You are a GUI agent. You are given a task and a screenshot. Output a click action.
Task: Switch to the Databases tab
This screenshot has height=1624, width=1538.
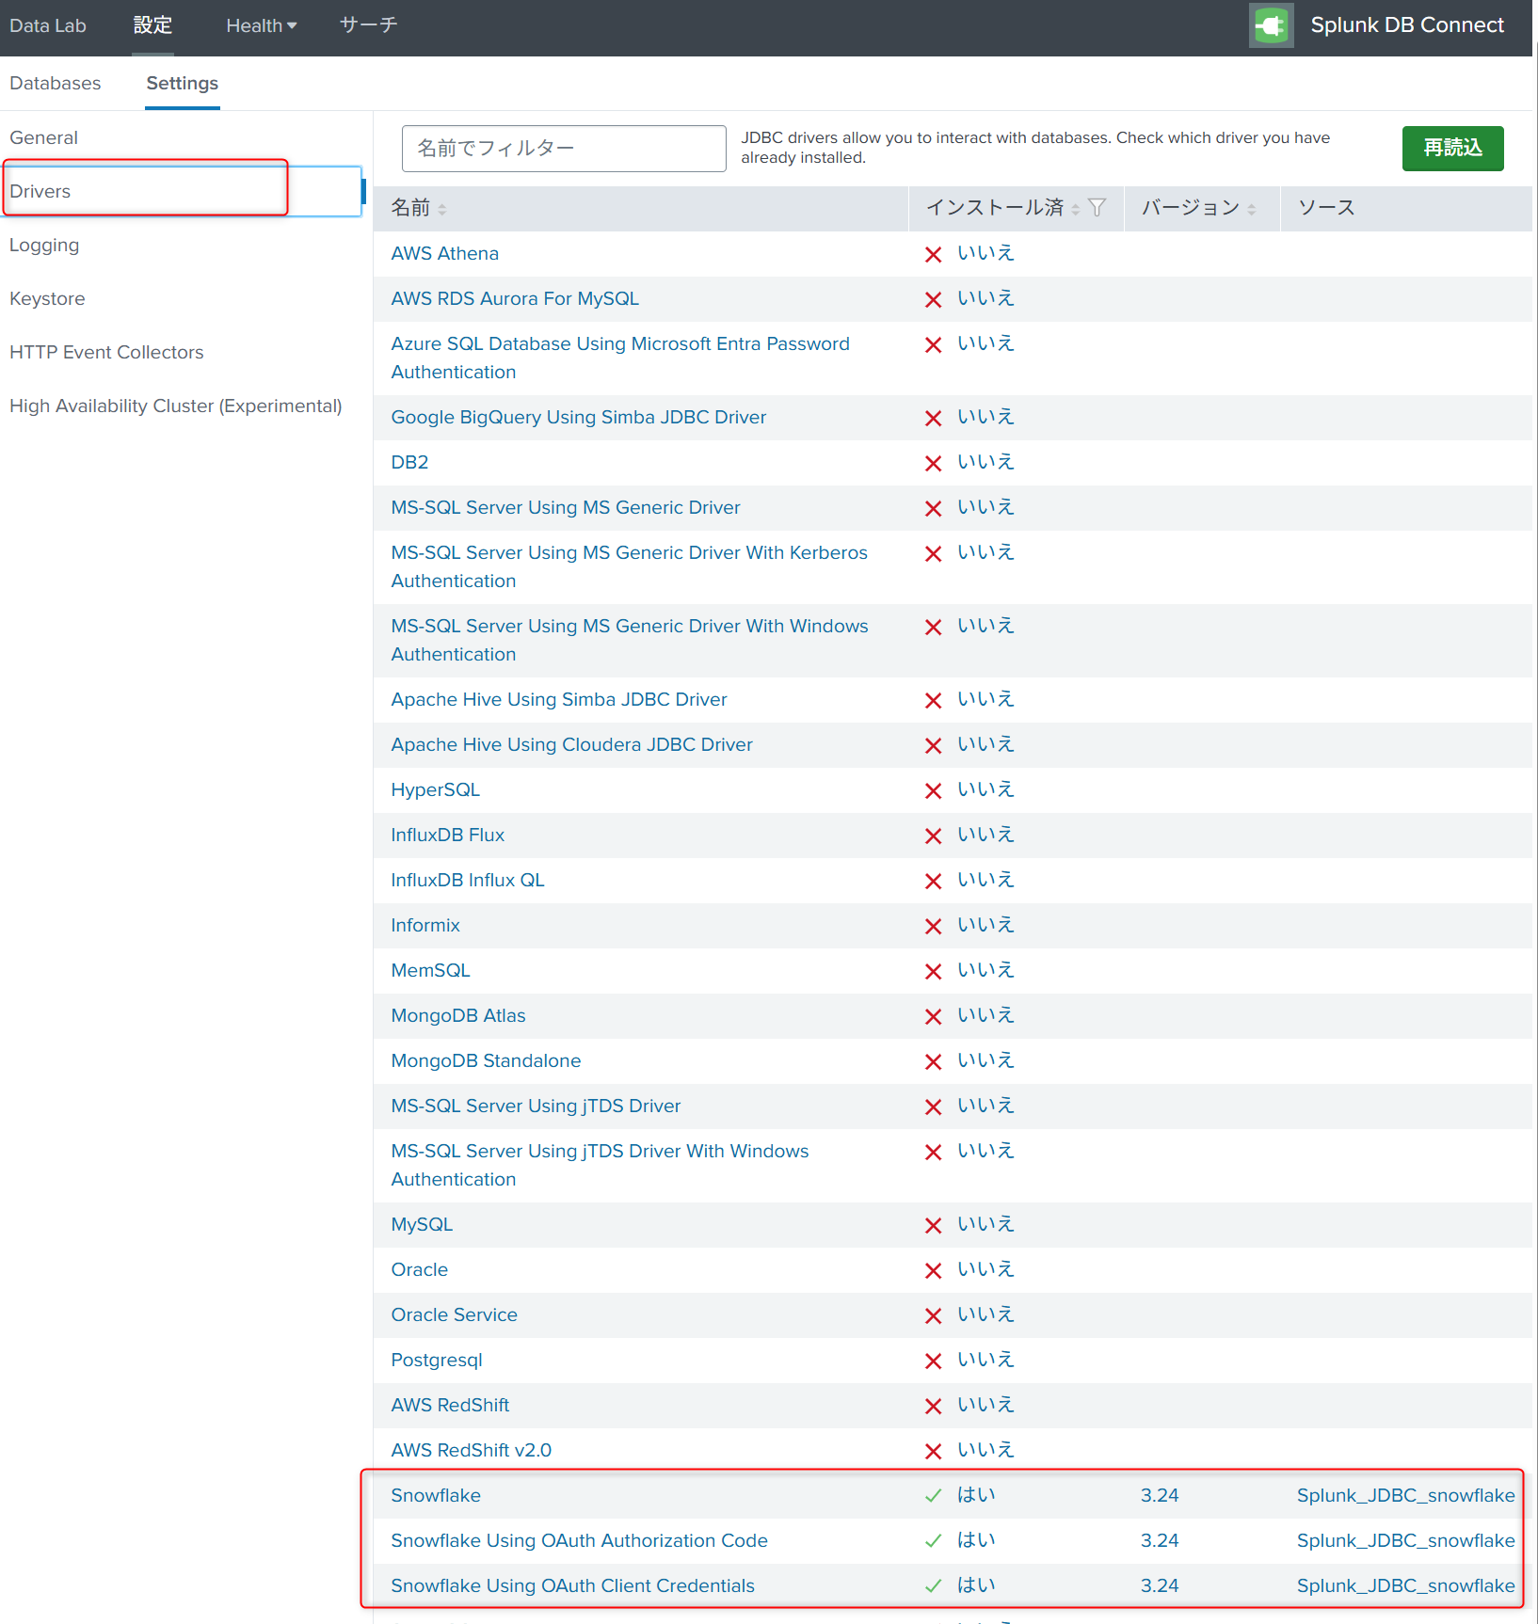point(55,83)
